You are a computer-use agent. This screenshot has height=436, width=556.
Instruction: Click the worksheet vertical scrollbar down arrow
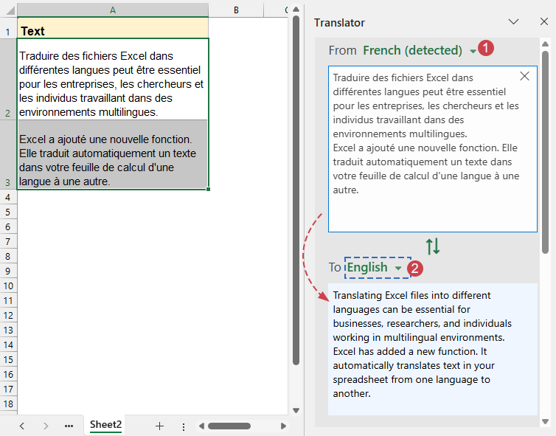296,410
